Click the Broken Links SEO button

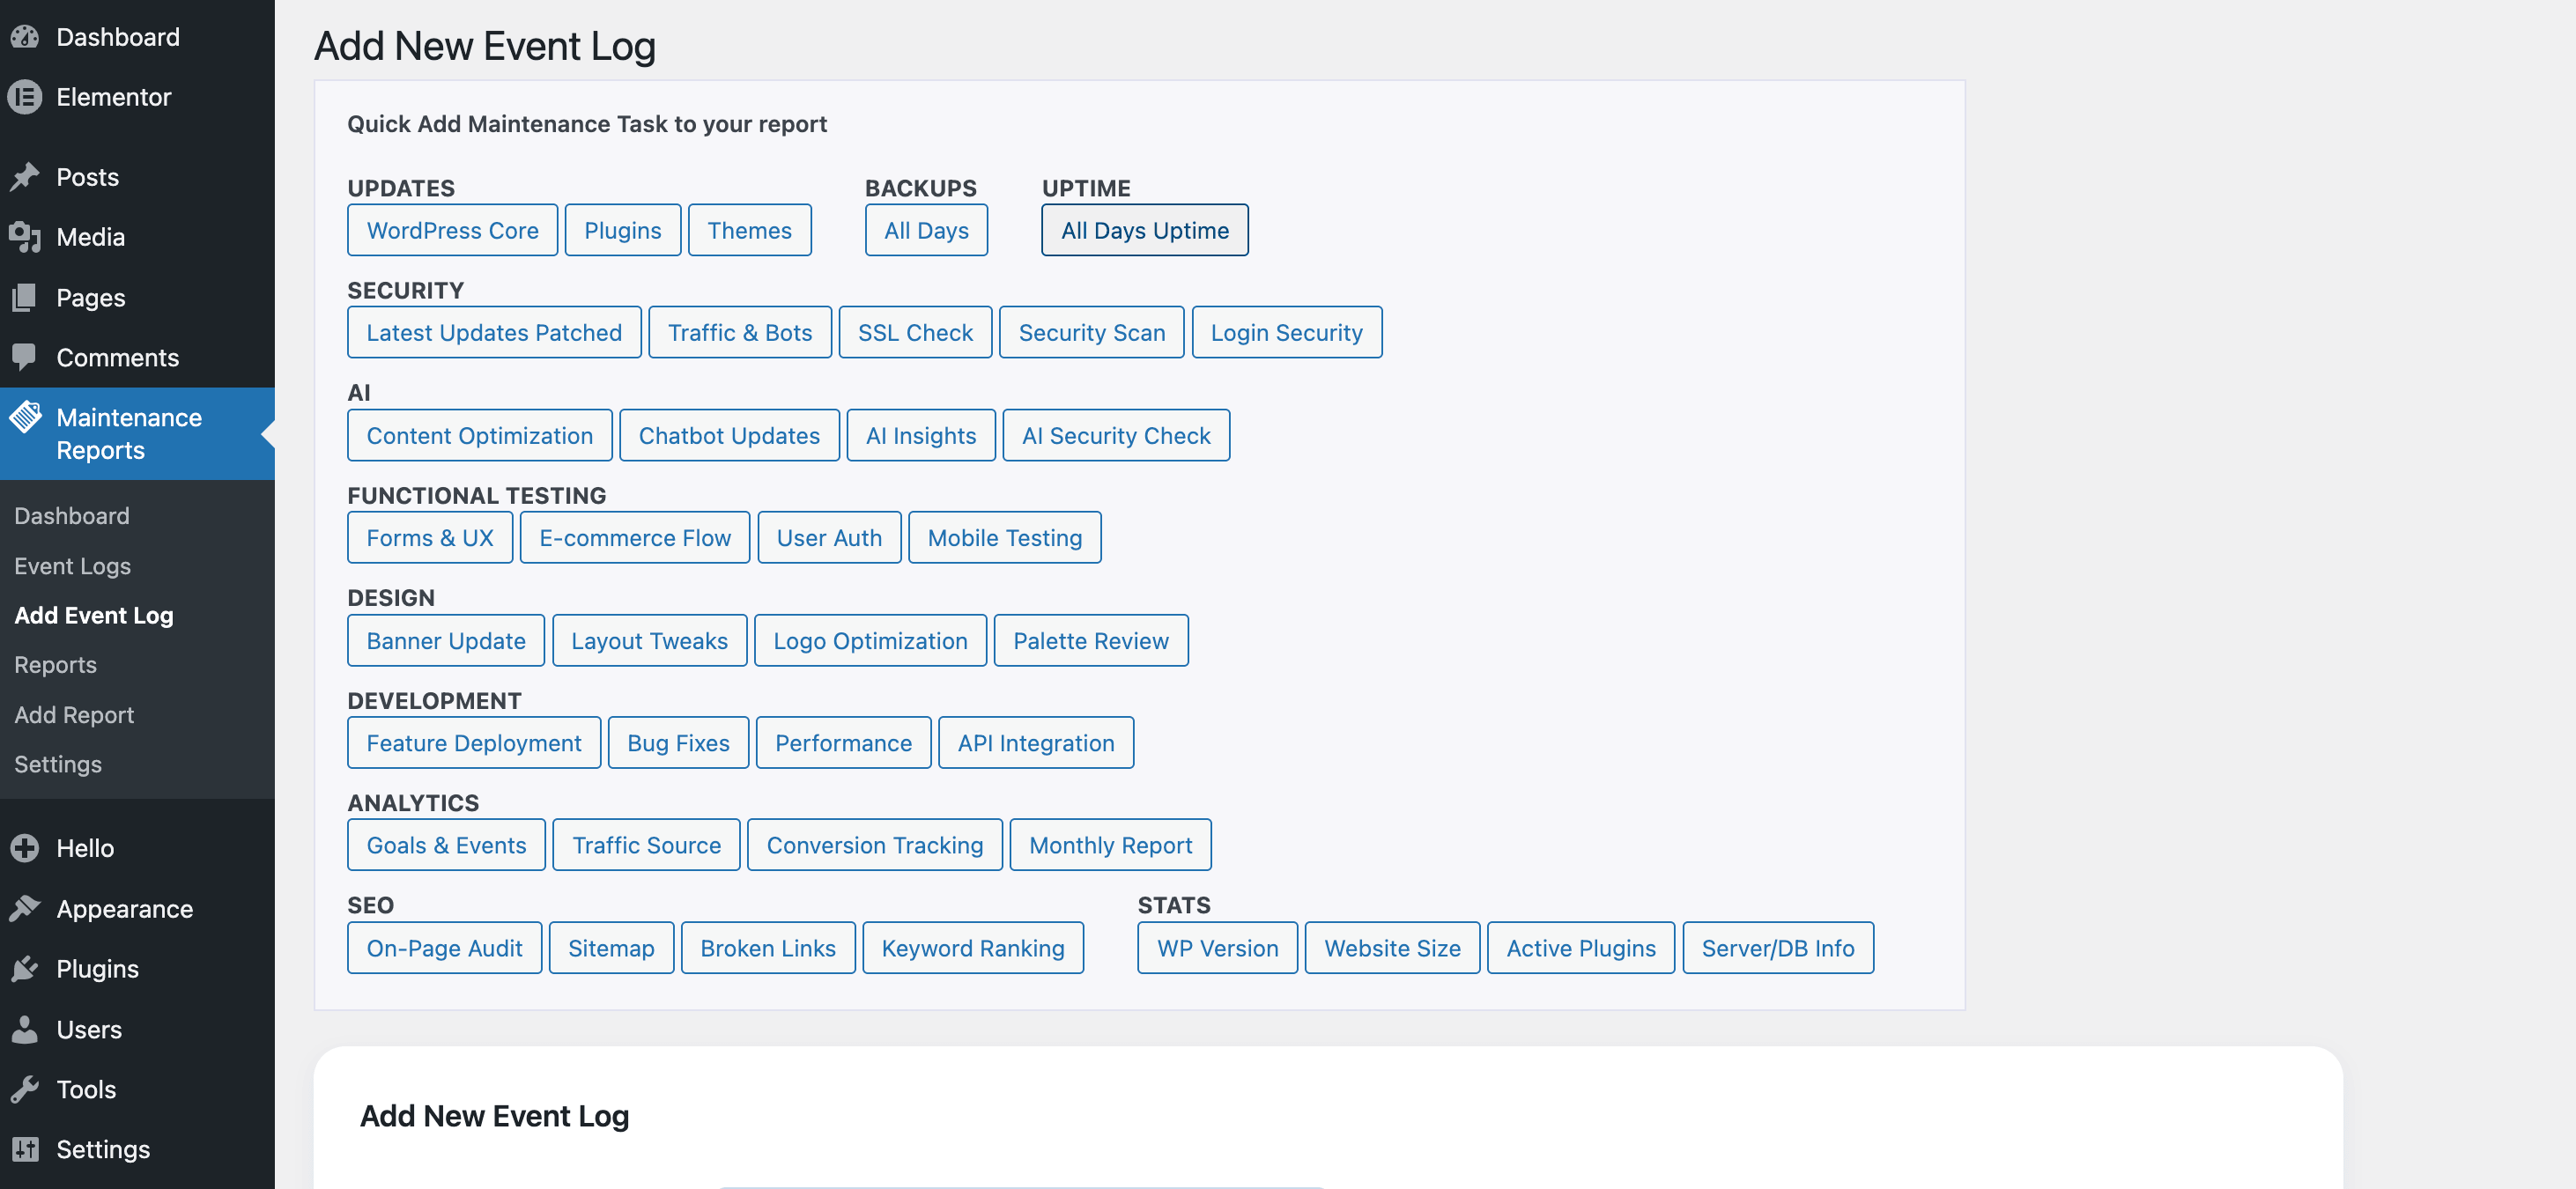pos(767,948)
